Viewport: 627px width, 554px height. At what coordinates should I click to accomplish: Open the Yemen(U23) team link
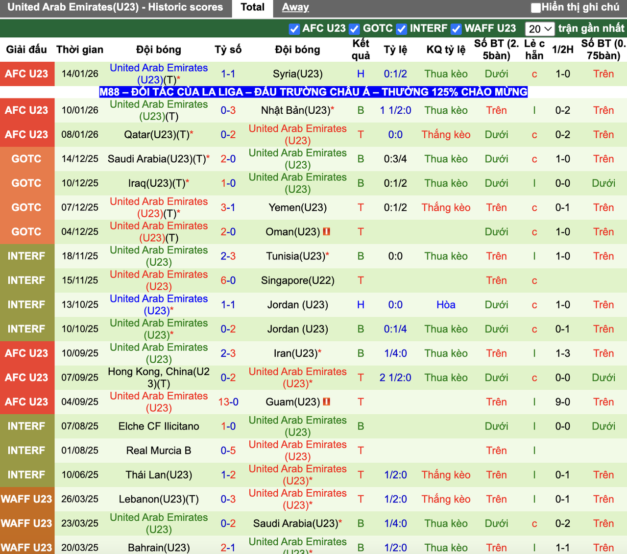pyautogui.click(x=298, y=207)
